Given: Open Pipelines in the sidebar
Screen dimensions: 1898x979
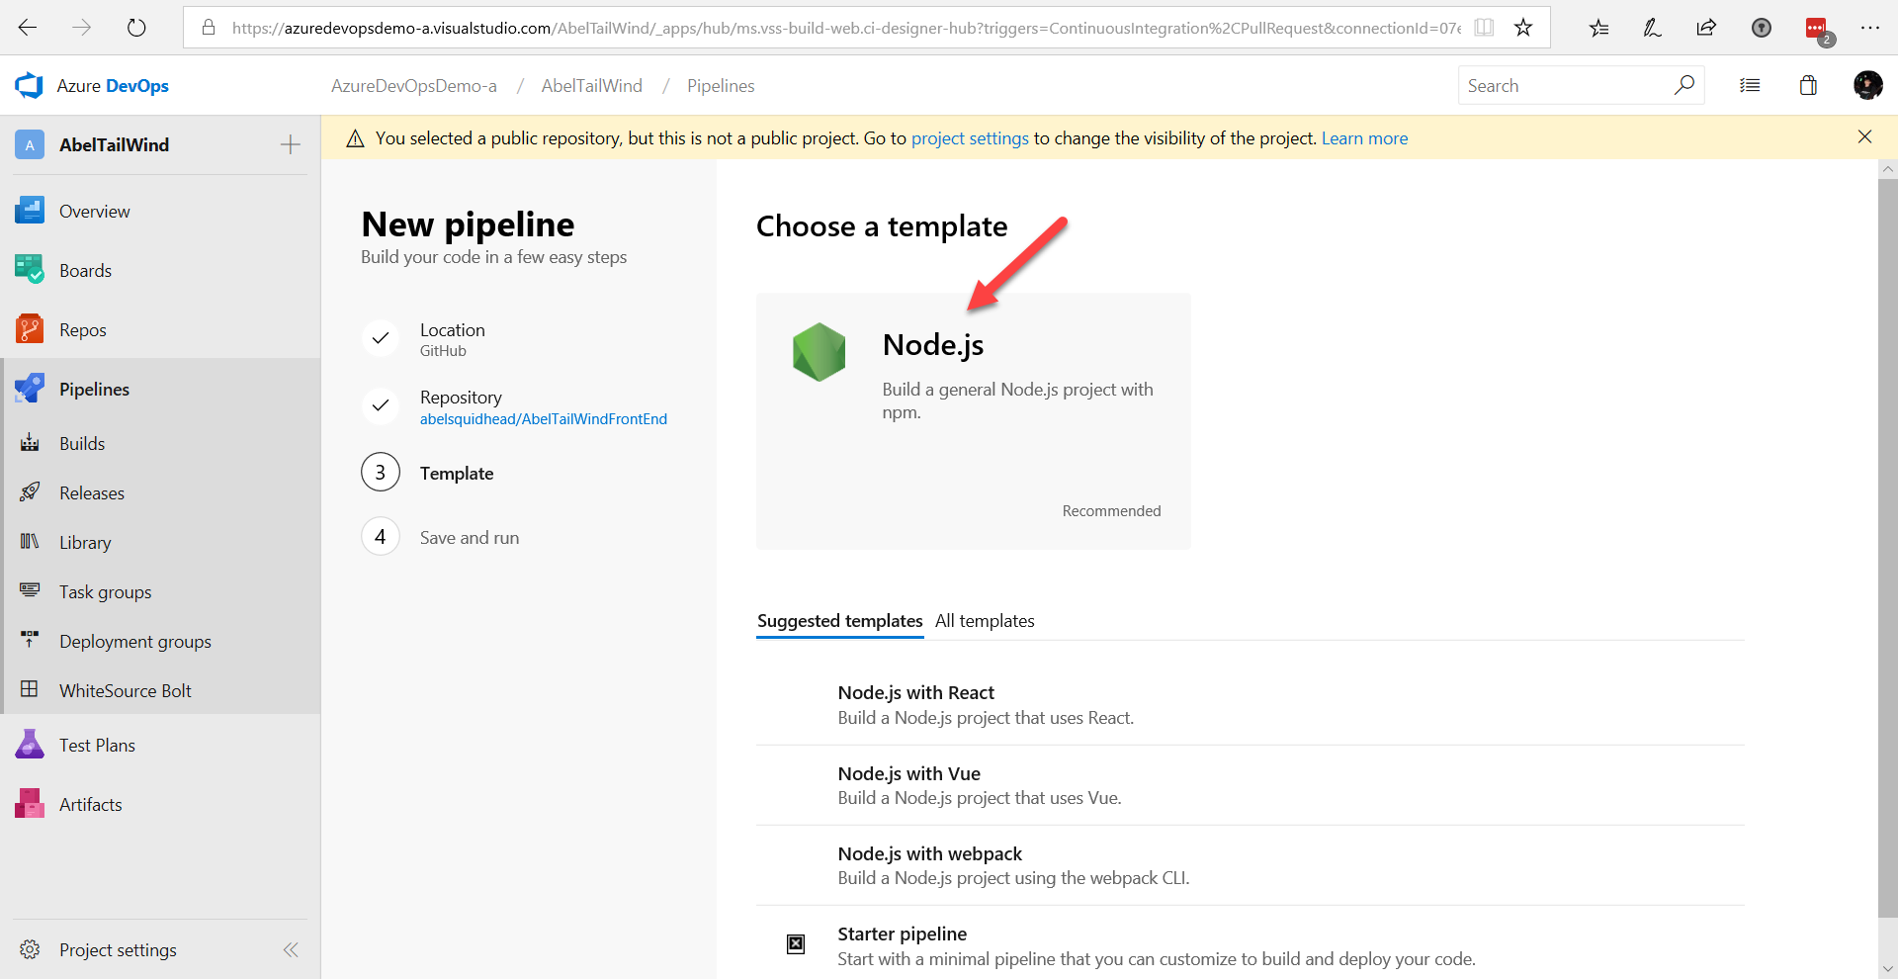Looking at the screenshot, I should 160,389.
